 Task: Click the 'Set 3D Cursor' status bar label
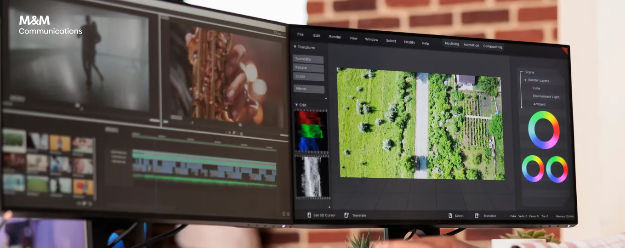tap(324, 215)
